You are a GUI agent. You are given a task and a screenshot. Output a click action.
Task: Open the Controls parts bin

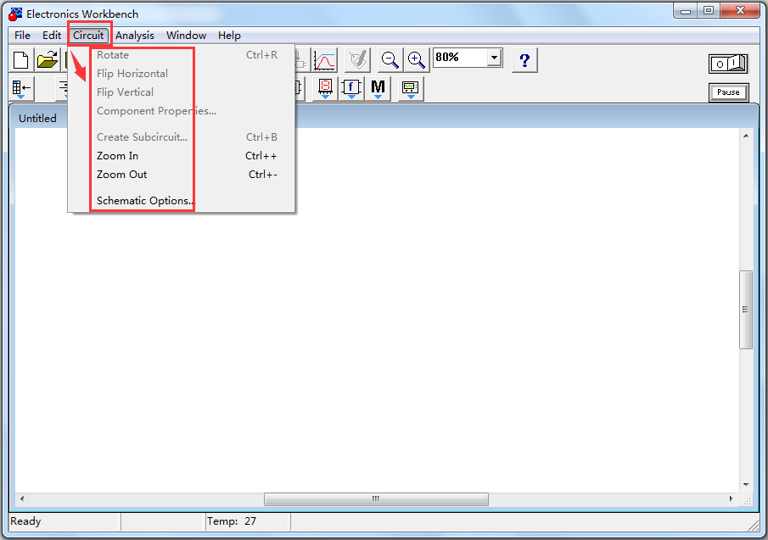click(x=351, y=88)
